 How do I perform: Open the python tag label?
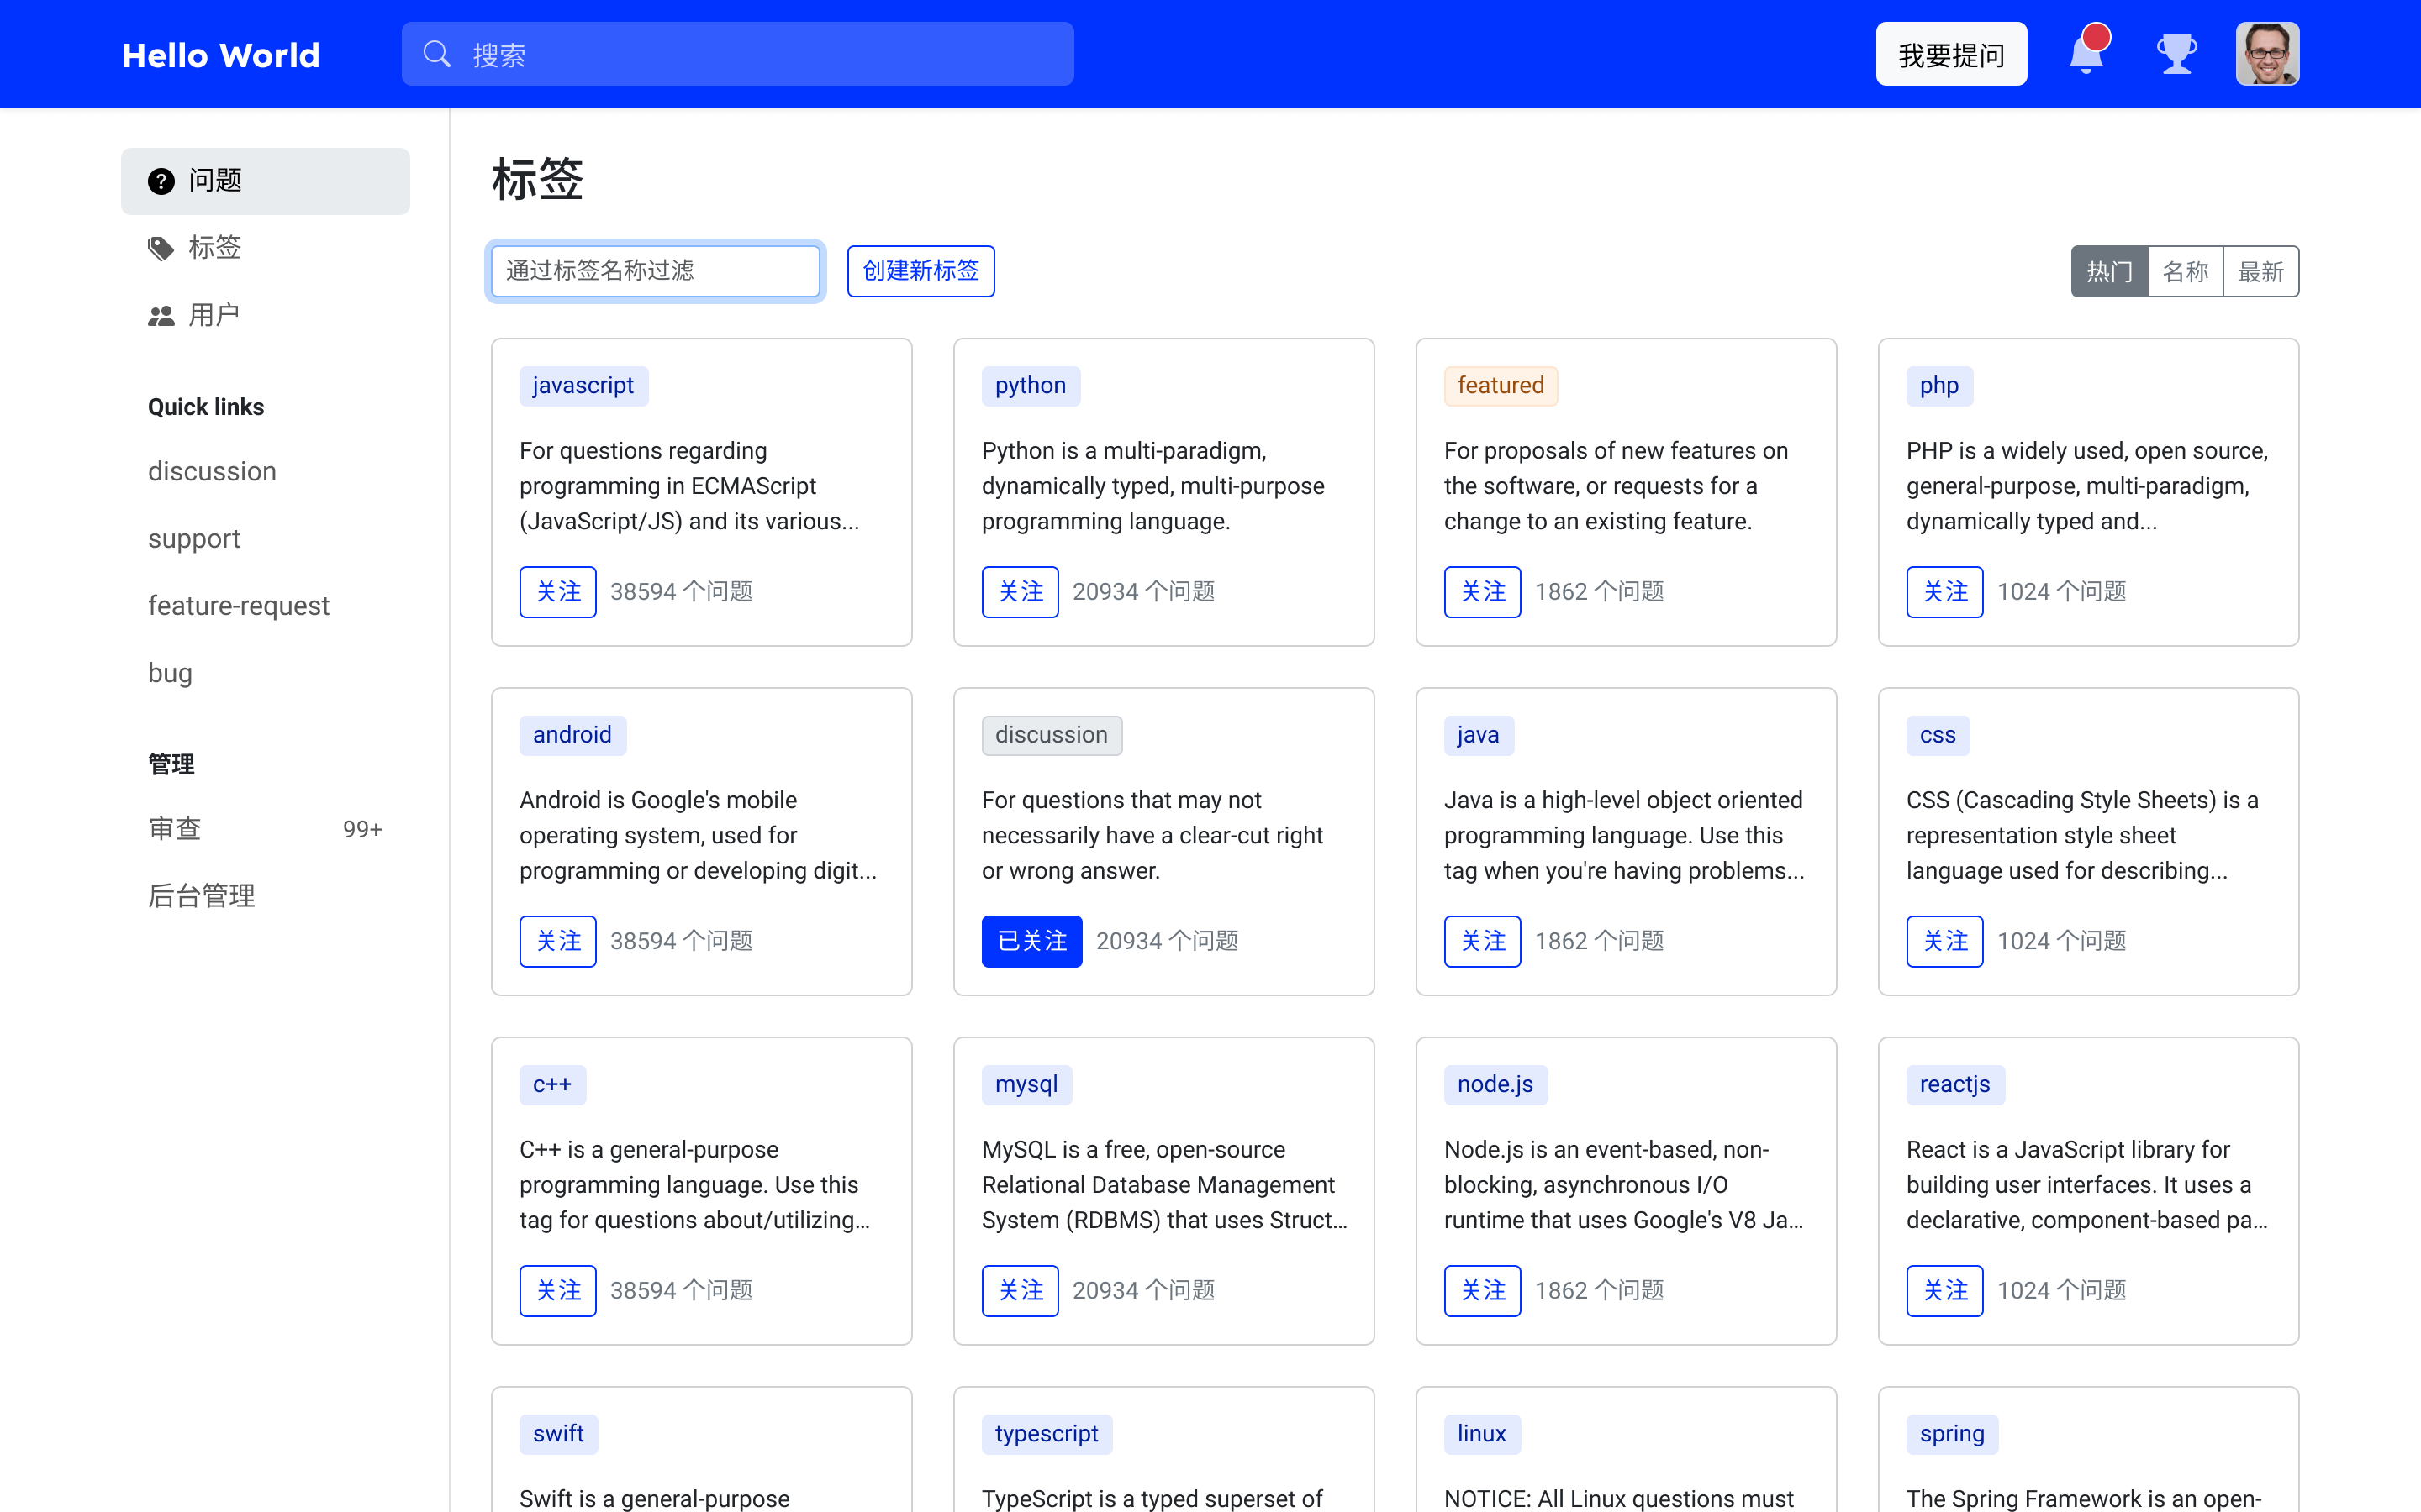pos(1031,386)
